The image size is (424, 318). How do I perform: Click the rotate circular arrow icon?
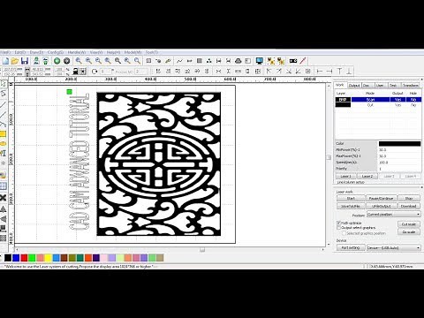(x=95, y=72)
